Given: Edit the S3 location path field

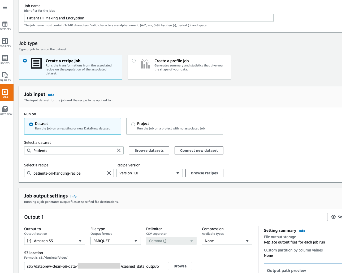Looking at the screenshot, I should click(x=95, y=266).
